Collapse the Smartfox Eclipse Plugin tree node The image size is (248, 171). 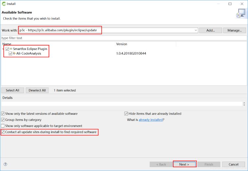pyautogui.click(x=3, y=49)
